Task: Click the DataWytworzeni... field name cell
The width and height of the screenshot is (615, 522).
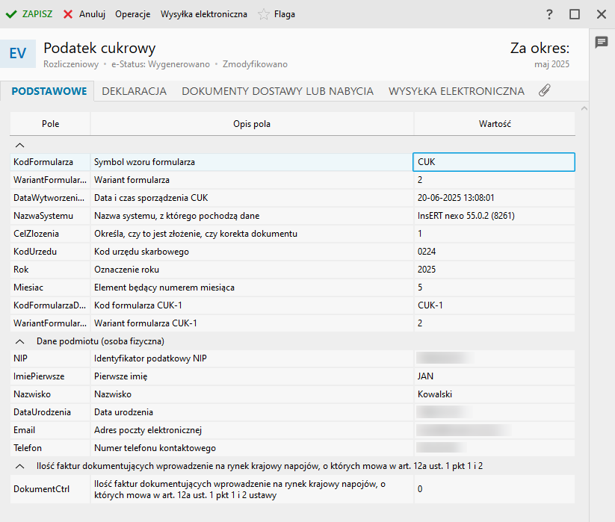Action: point(50,199)
